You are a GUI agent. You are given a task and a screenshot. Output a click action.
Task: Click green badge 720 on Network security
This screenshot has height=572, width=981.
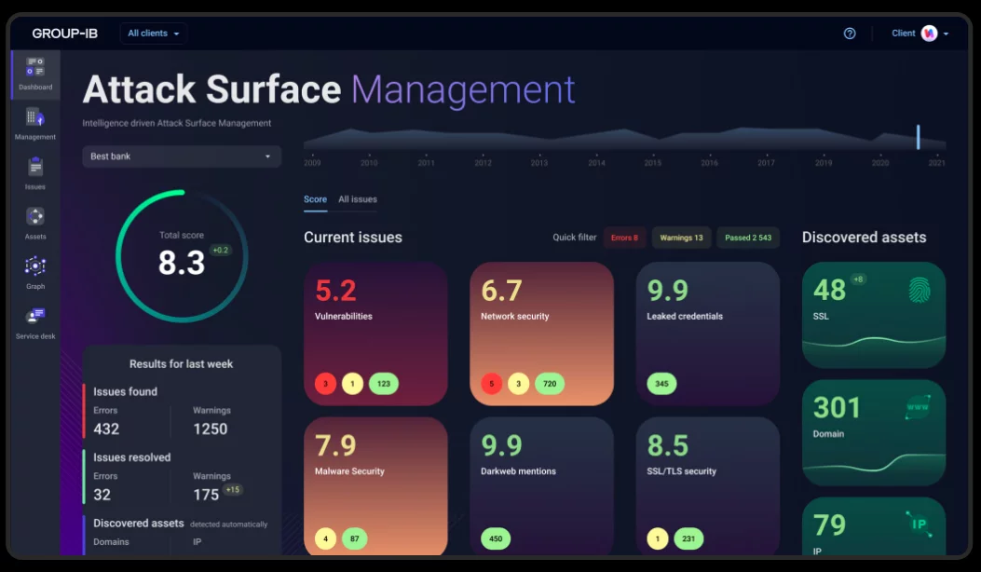coord(550,384)
